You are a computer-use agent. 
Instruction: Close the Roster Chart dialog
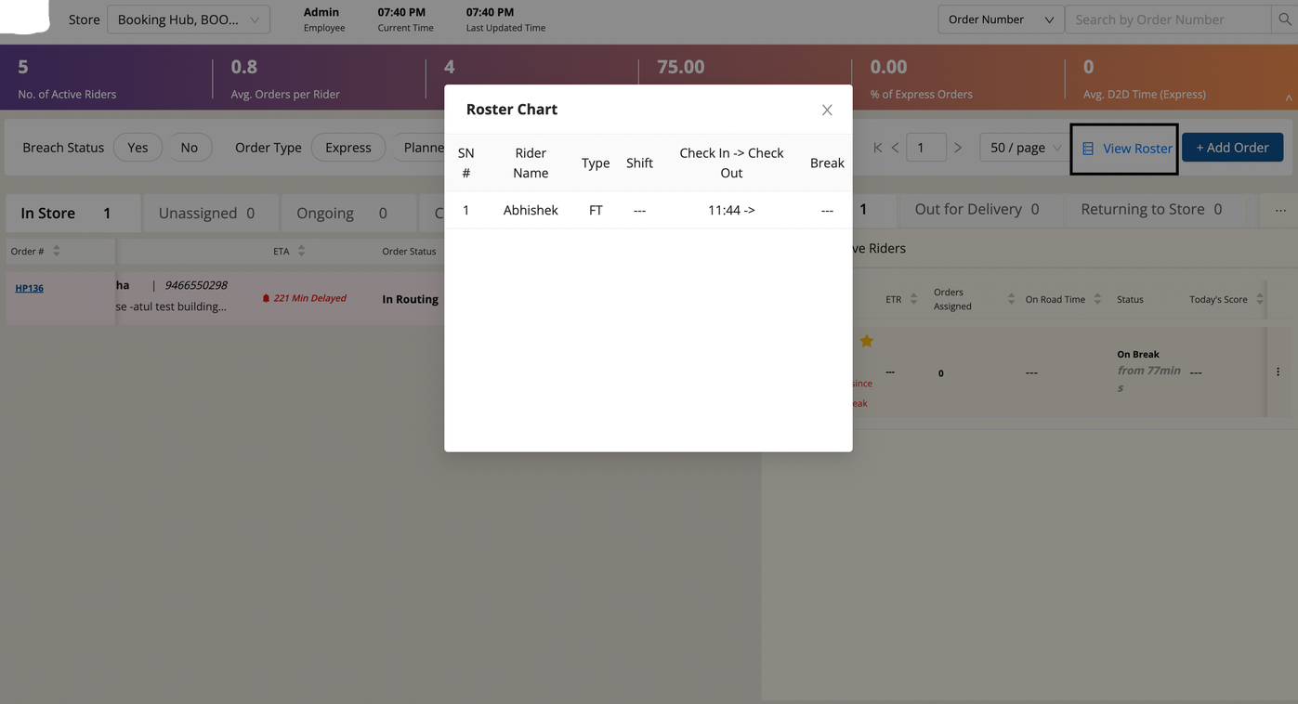pos(826,110)
